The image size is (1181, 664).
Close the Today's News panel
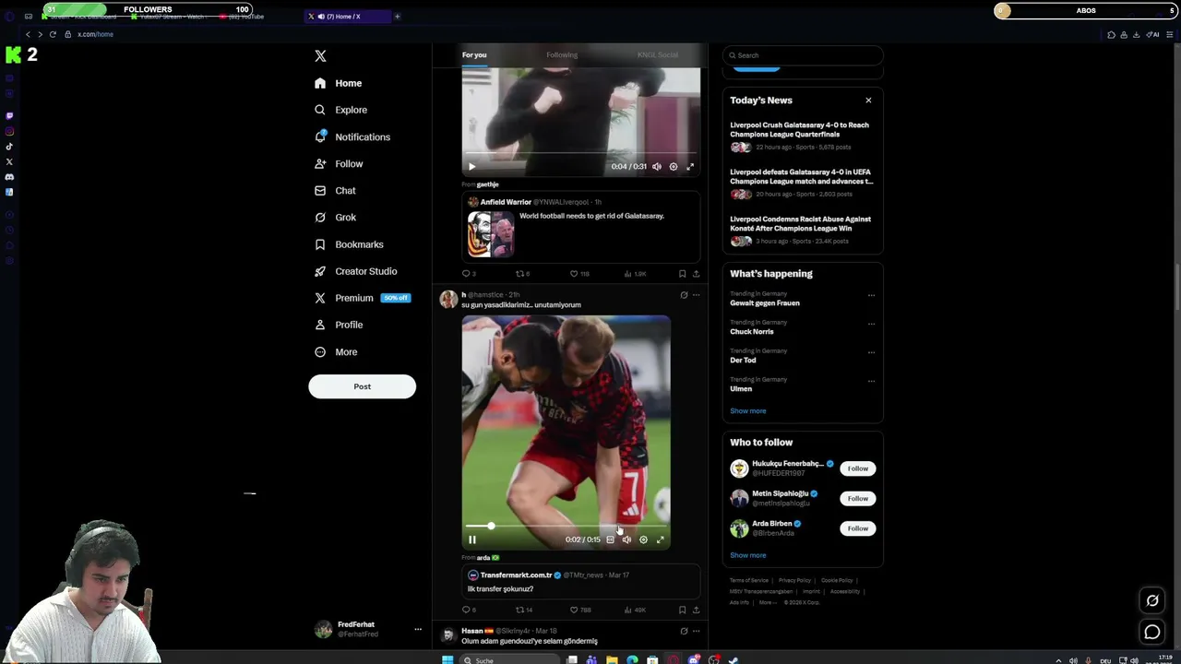tap(868, 100)
